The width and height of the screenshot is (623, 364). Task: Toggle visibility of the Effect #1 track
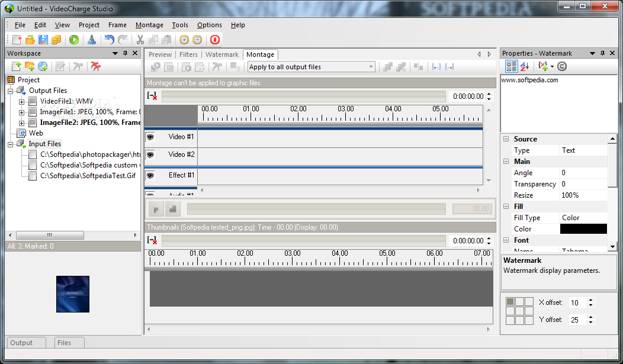pyautogui.click(x=150, y=175)
